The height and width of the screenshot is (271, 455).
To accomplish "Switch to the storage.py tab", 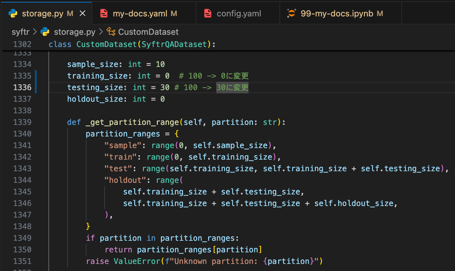I will [x=46, y=13].
